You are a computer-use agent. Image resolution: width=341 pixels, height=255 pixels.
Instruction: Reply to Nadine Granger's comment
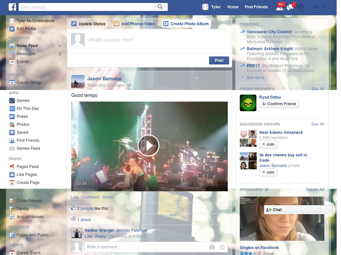click(x=101, y=236)
